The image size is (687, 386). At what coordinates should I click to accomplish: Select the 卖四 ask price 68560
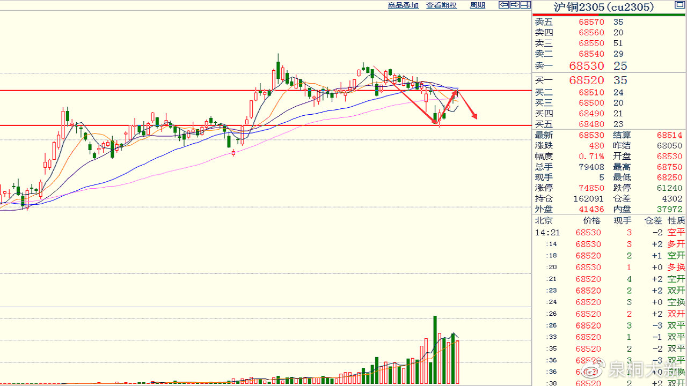(x=591, y=33)
